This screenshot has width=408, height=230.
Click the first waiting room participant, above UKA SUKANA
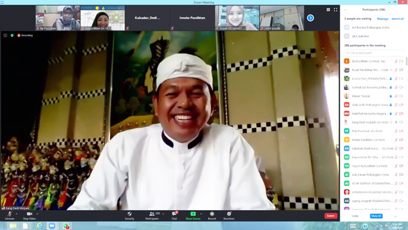point(374,27)
